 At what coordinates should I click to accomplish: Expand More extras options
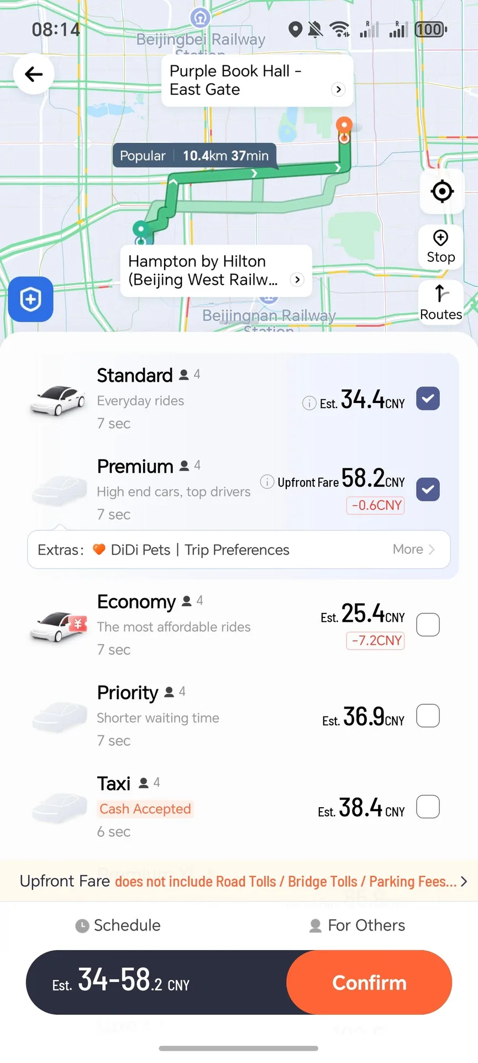point(413,549)
